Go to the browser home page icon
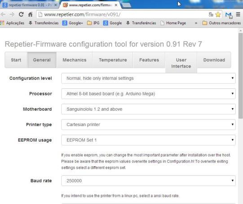This screenshot has width=243, height=204. 30,14
